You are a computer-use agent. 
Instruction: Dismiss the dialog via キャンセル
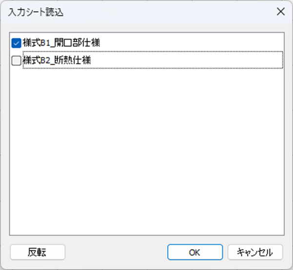255,252
